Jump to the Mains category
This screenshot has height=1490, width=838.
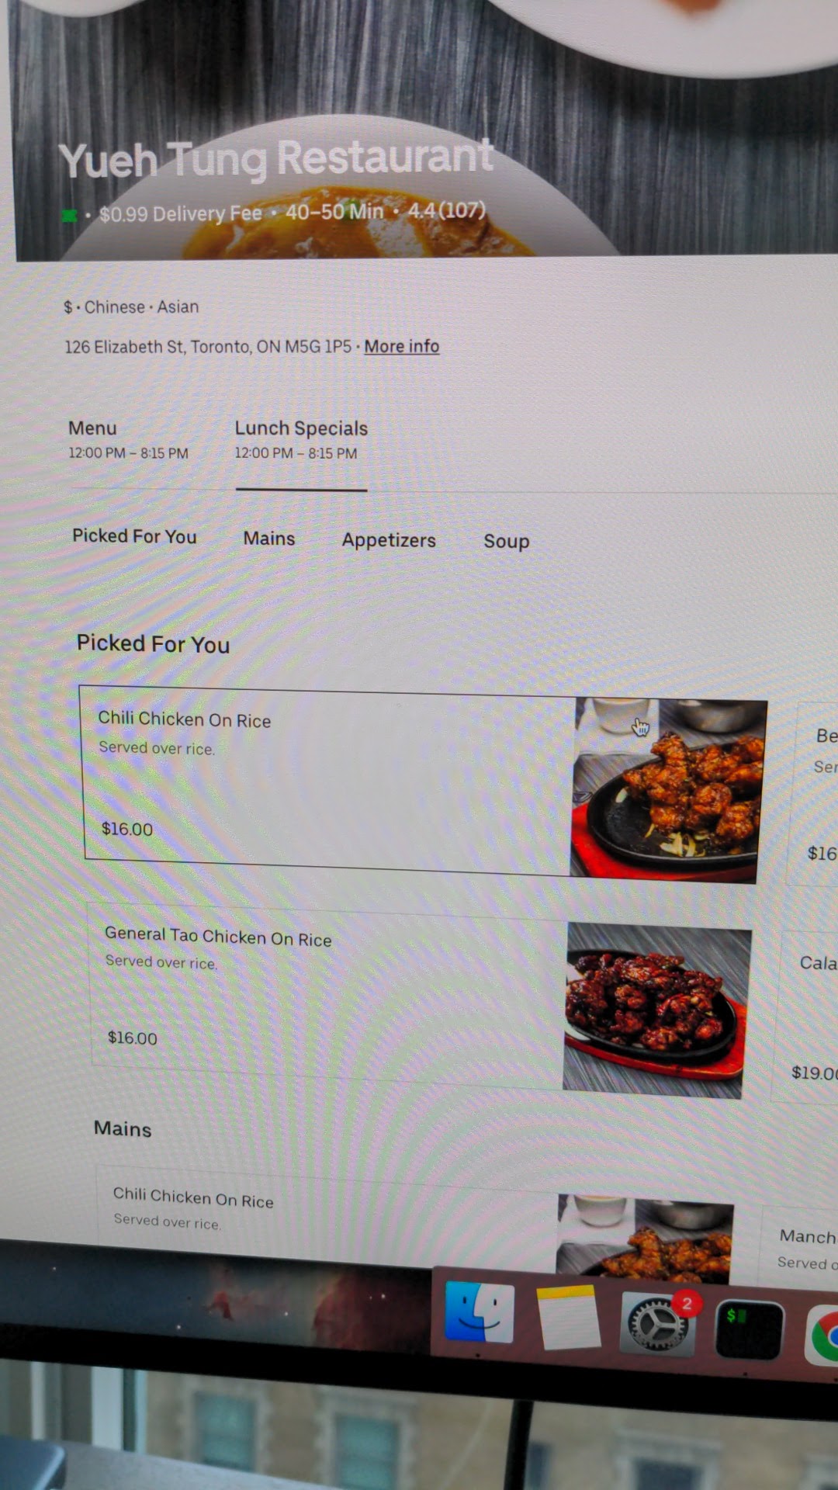tap(269, 538)
